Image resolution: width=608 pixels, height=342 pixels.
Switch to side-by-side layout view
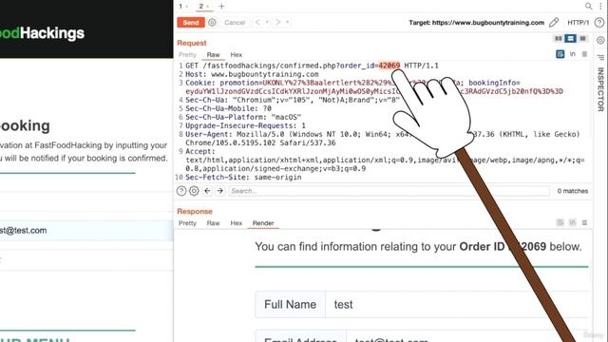coord(559,38)
